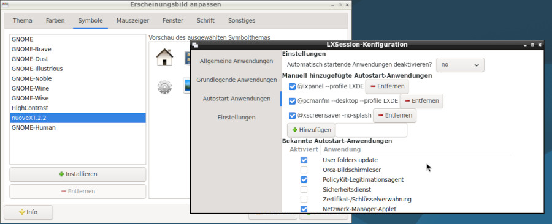The image size is (552, 224).
Task: Select GNOME icon theme
Action: point(78,39)
